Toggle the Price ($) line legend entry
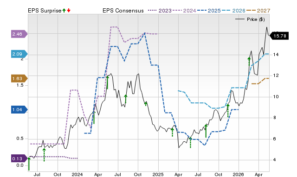This screenshot has width=297, height=177. point(250,19)
